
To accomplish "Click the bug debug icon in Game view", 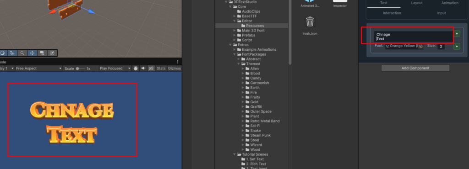I will click(136, 68).
